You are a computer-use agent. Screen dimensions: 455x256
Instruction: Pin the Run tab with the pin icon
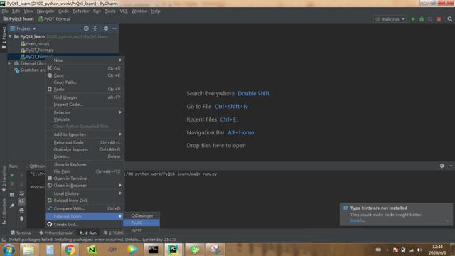[12, 206]
